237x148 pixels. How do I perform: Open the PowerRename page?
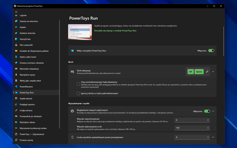pos(36,87)
